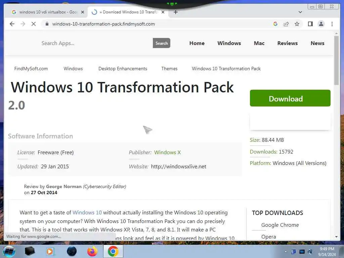Go back with the browser back arrow
Screen dimensions: 344x258
click(12, 24)
